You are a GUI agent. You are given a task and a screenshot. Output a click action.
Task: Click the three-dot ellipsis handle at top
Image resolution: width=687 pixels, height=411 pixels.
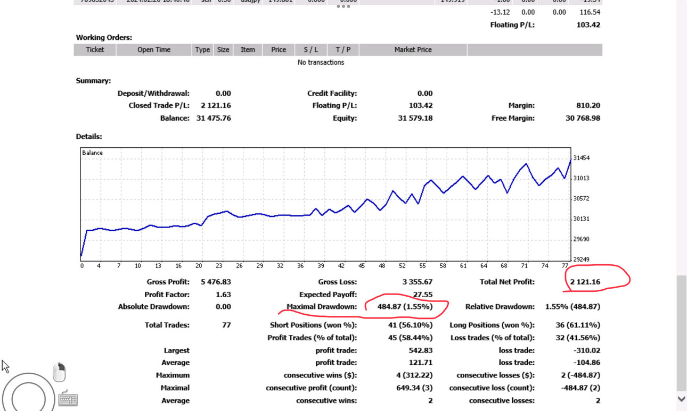pos(343,6)
